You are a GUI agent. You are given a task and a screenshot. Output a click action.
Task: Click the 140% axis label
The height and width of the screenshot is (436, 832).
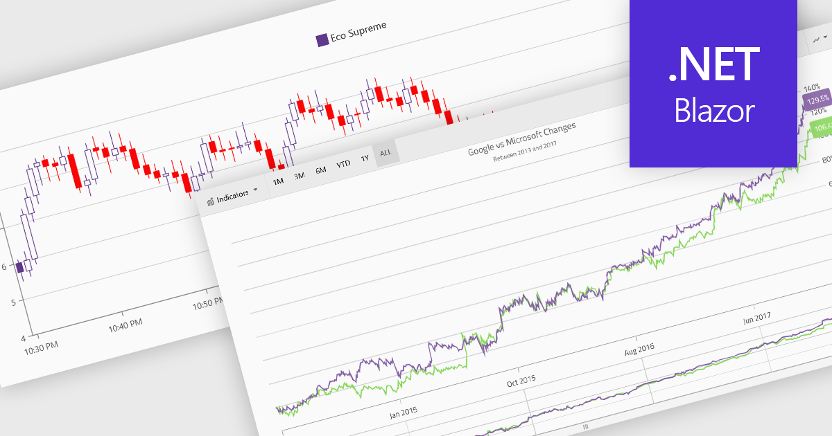pyautogui.click(x=811, y=88)
